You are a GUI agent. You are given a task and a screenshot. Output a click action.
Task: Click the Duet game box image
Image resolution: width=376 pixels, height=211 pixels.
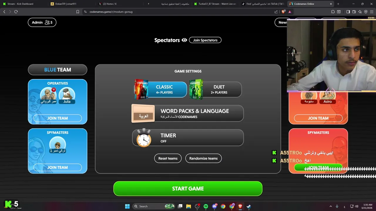(x=196, y=89)
